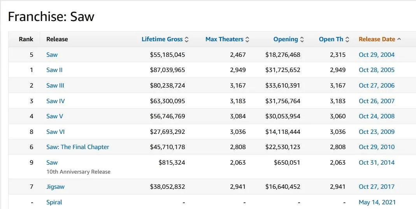416x209 pixels.
Task: Click the Saw IV title link
Action: click(x=55, y=101)
